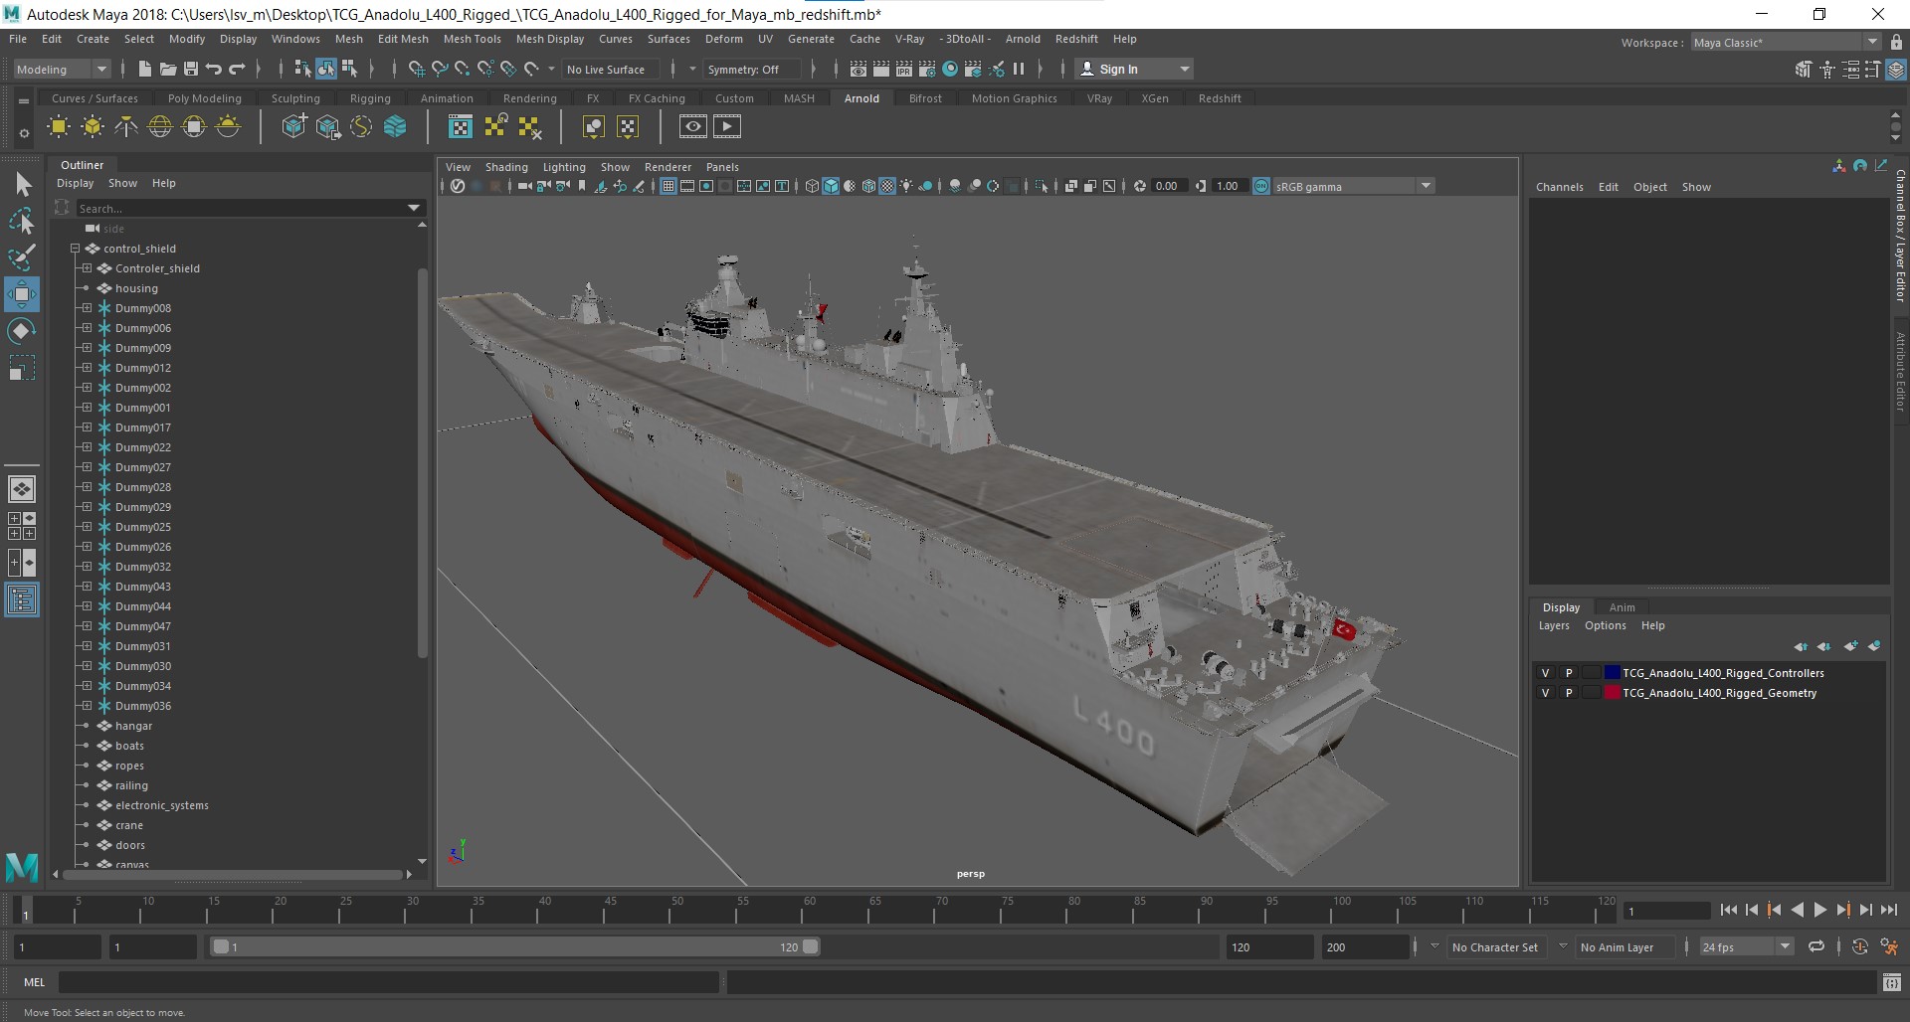Image resolution: width=1910 pixels, height=1022 pixels.
Task: Create an Arnold area light from shelf
Action: tap(59, 127)
